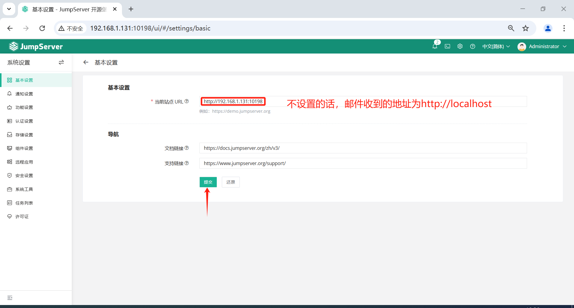Click the diamond icon beside 许可证
This screenshot has height=308, width=574.
pos(10,216)
